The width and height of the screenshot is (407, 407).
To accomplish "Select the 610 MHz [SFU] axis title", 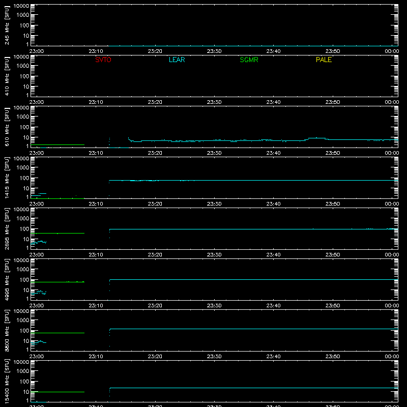I will 7,127.
